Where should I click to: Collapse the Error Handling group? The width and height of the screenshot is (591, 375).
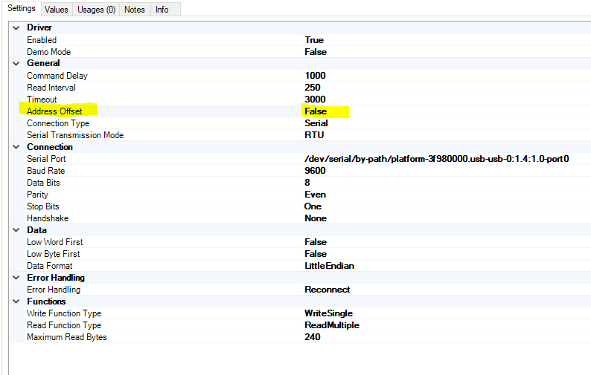click(x=16, y=278)
